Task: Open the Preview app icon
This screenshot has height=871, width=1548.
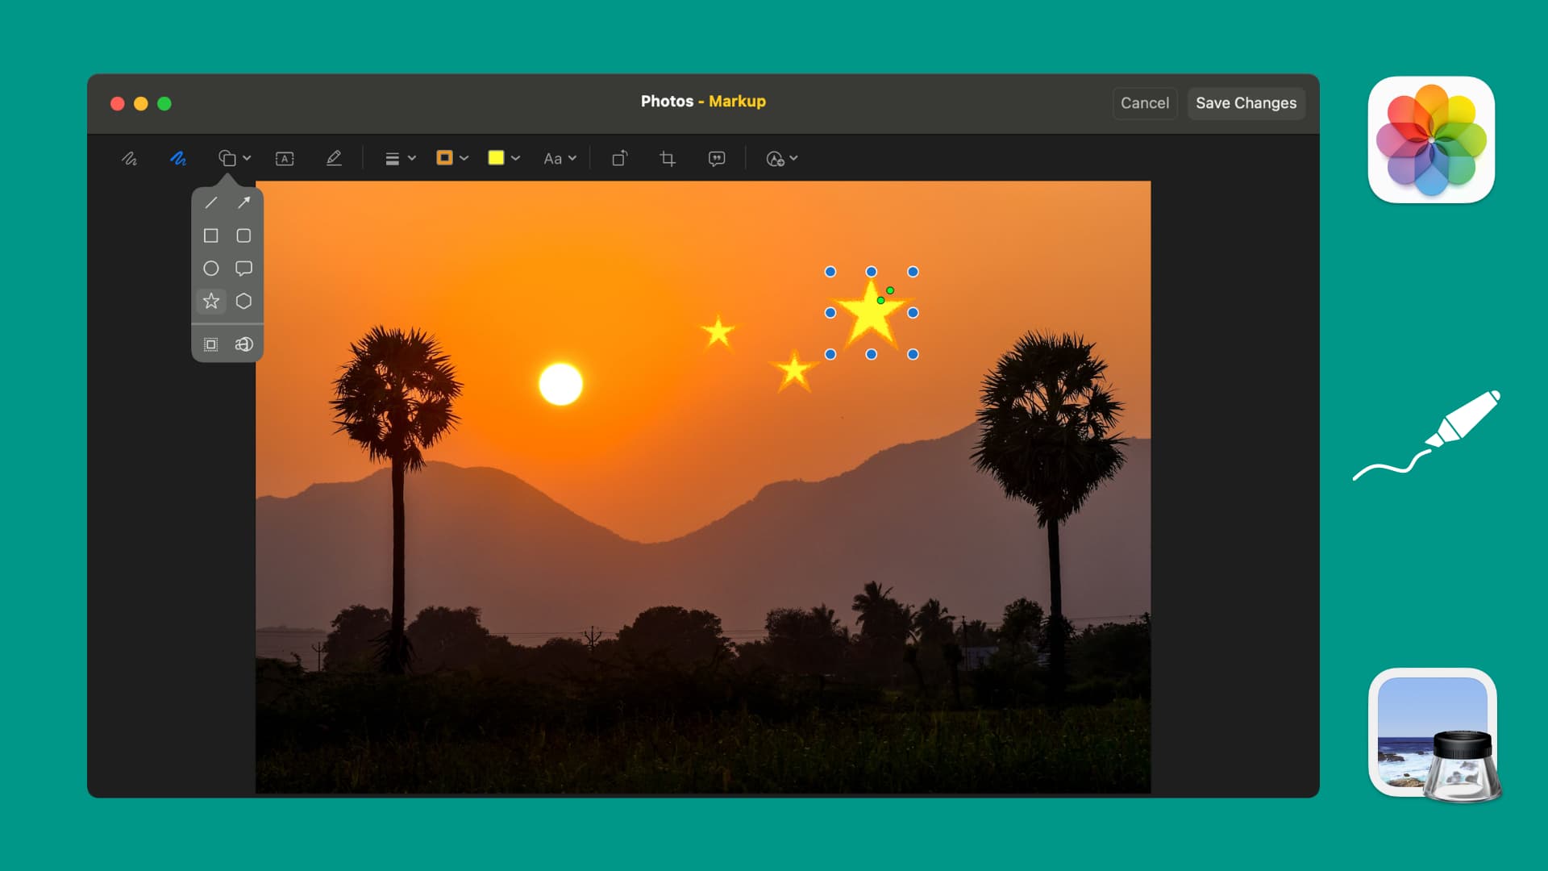Action: [1434, 735]
